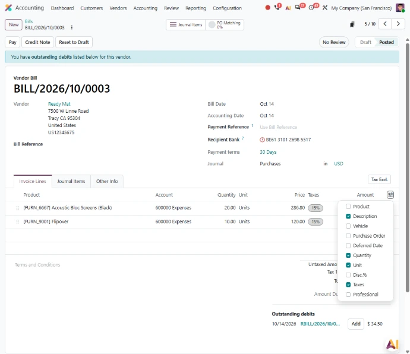This screenshot has height=354, width=410.
Task: Open the phone calls icon
Action: pos(277,8)
